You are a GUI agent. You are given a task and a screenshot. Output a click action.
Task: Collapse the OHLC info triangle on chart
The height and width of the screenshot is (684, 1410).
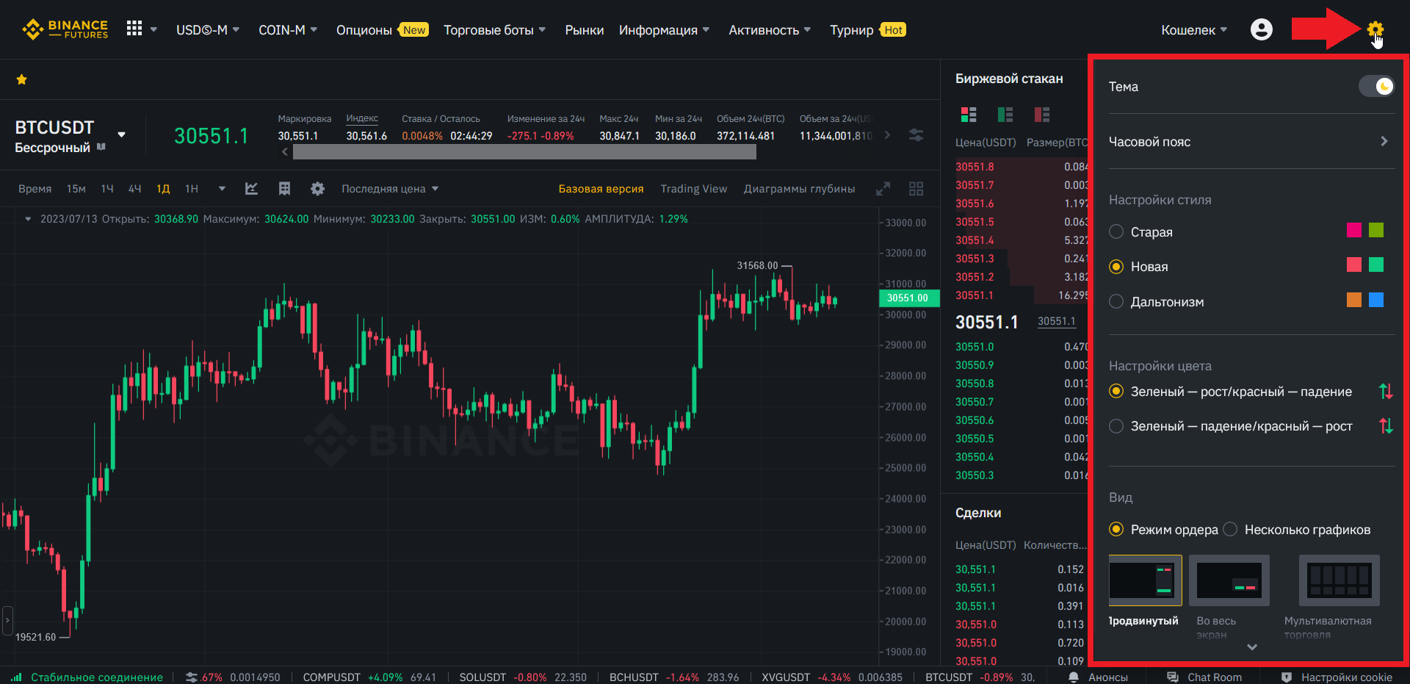(28, 219)
